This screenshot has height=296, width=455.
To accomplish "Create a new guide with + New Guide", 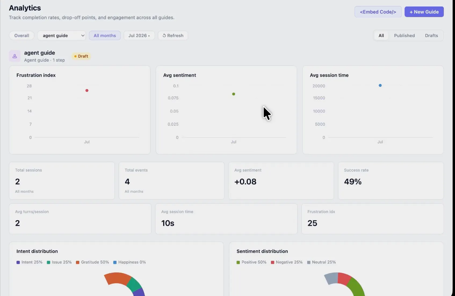I will [x=424, y=12].
